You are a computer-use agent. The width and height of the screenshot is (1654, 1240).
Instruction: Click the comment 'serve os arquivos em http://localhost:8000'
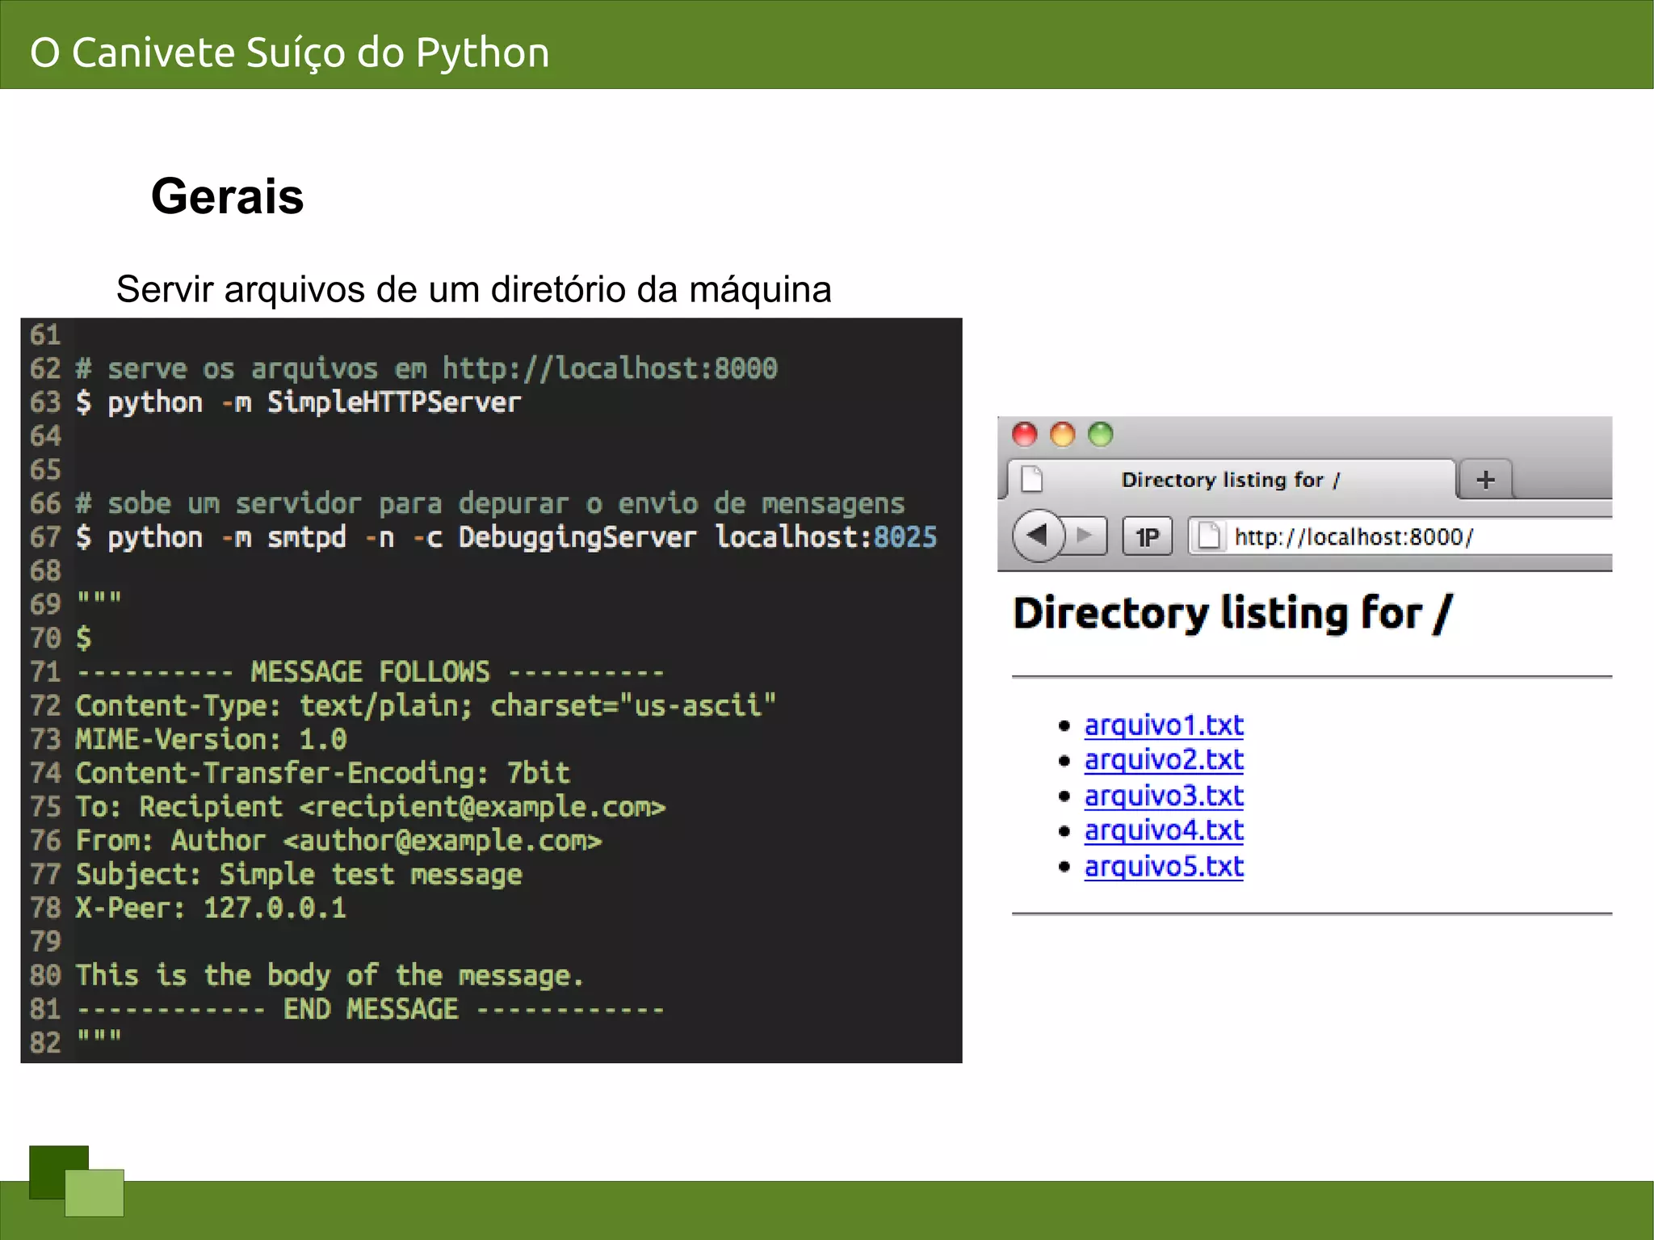point(426,369)
